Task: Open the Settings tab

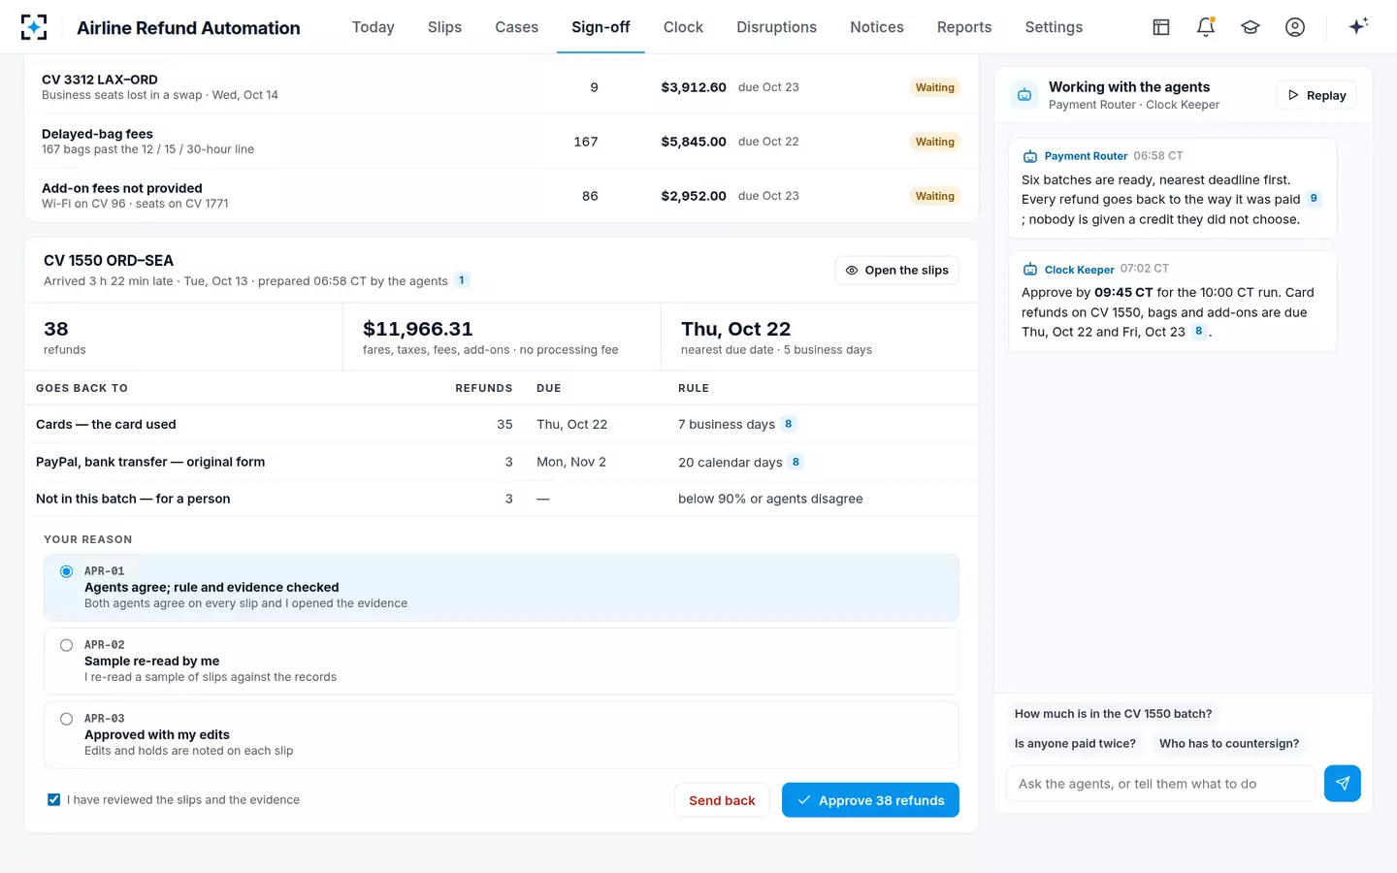Action: (x=1054, y=27)
